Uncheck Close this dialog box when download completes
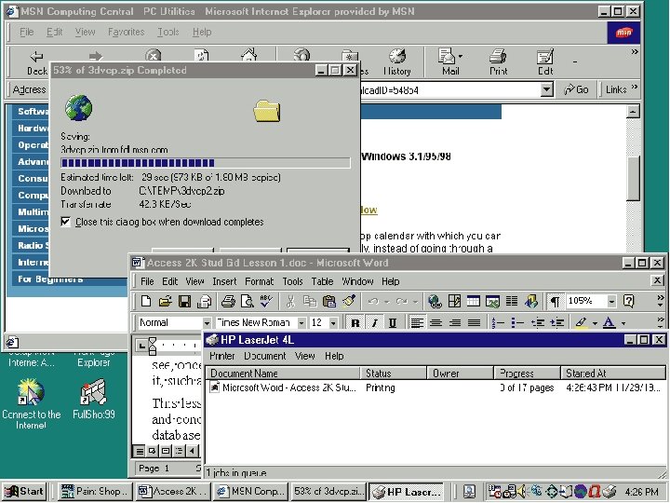The image size is (670, 503). click(x=65, y=222)
